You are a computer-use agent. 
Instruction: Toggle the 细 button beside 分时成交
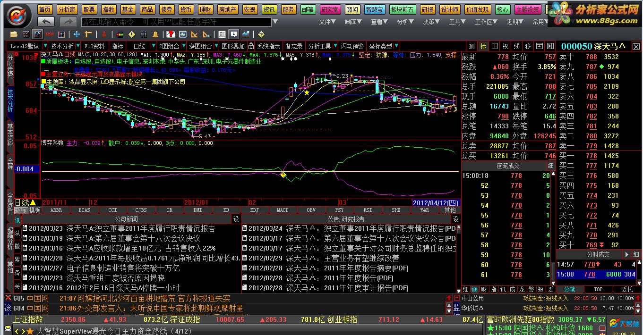[x=636, y=254]
